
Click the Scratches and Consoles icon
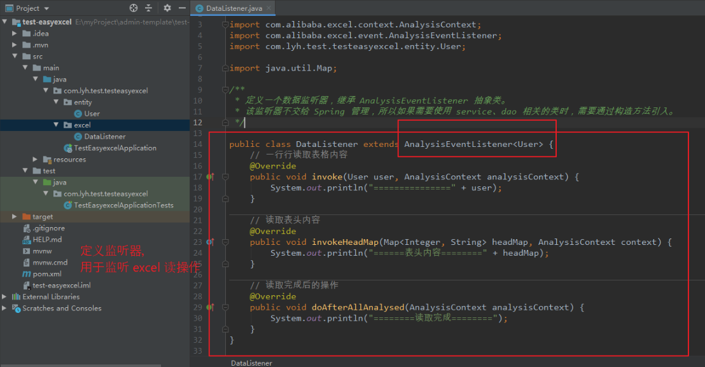[16, 308]
